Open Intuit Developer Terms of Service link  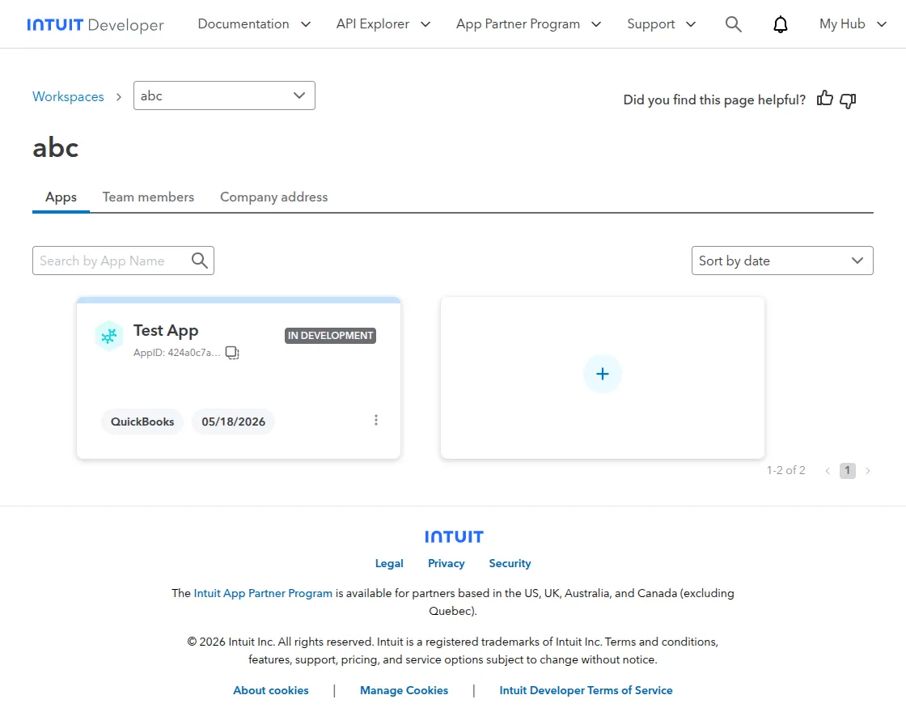586,691
